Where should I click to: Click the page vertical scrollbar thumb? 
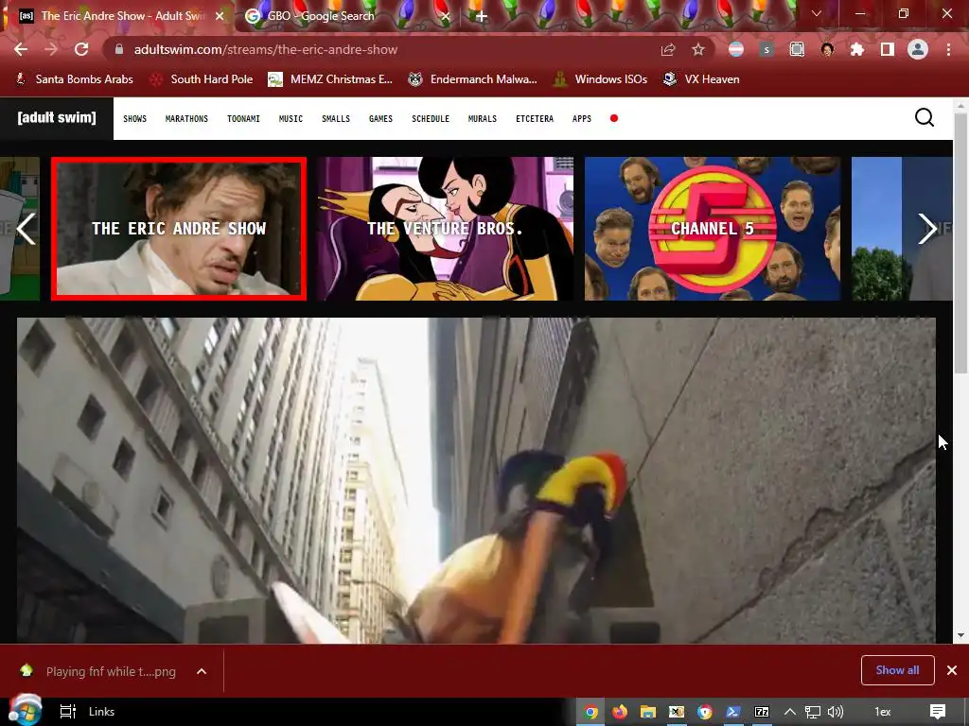960,243
